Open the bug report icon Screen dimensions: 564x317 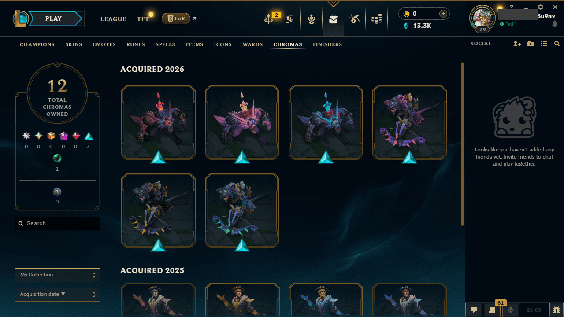coord(557,310)
